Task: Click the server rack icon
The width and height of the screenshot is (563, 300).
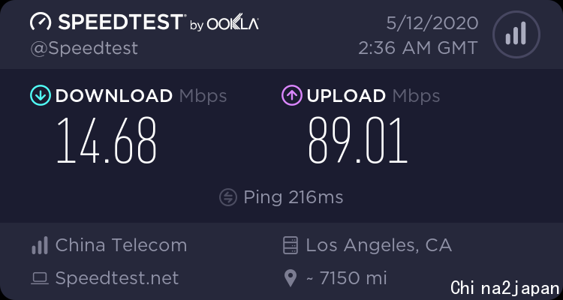Action: pyautogui.click(x=291, y=245)
